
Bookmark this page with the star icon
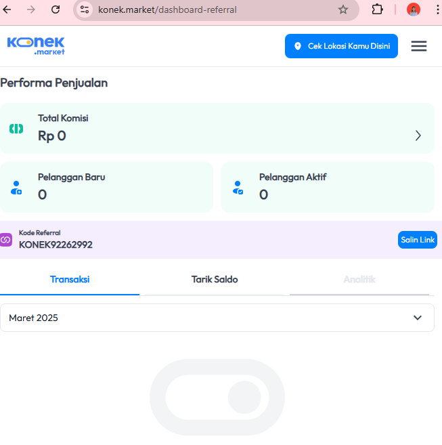pos(343,9)
